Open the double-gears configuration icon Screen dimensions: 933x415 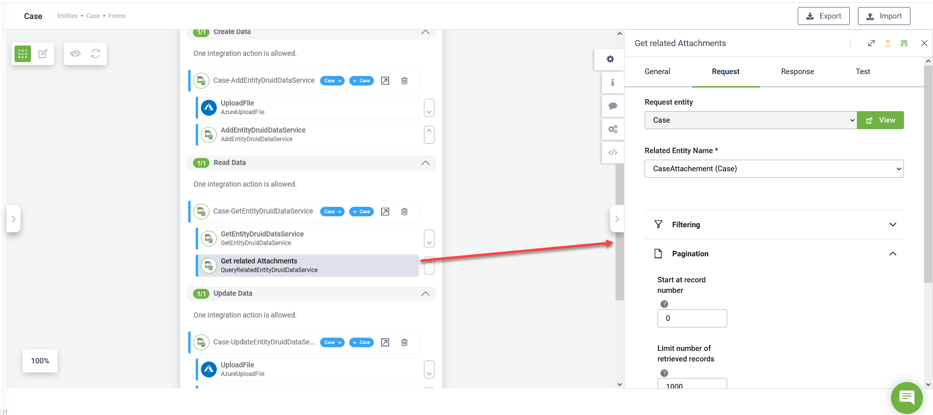click(612, 129)
